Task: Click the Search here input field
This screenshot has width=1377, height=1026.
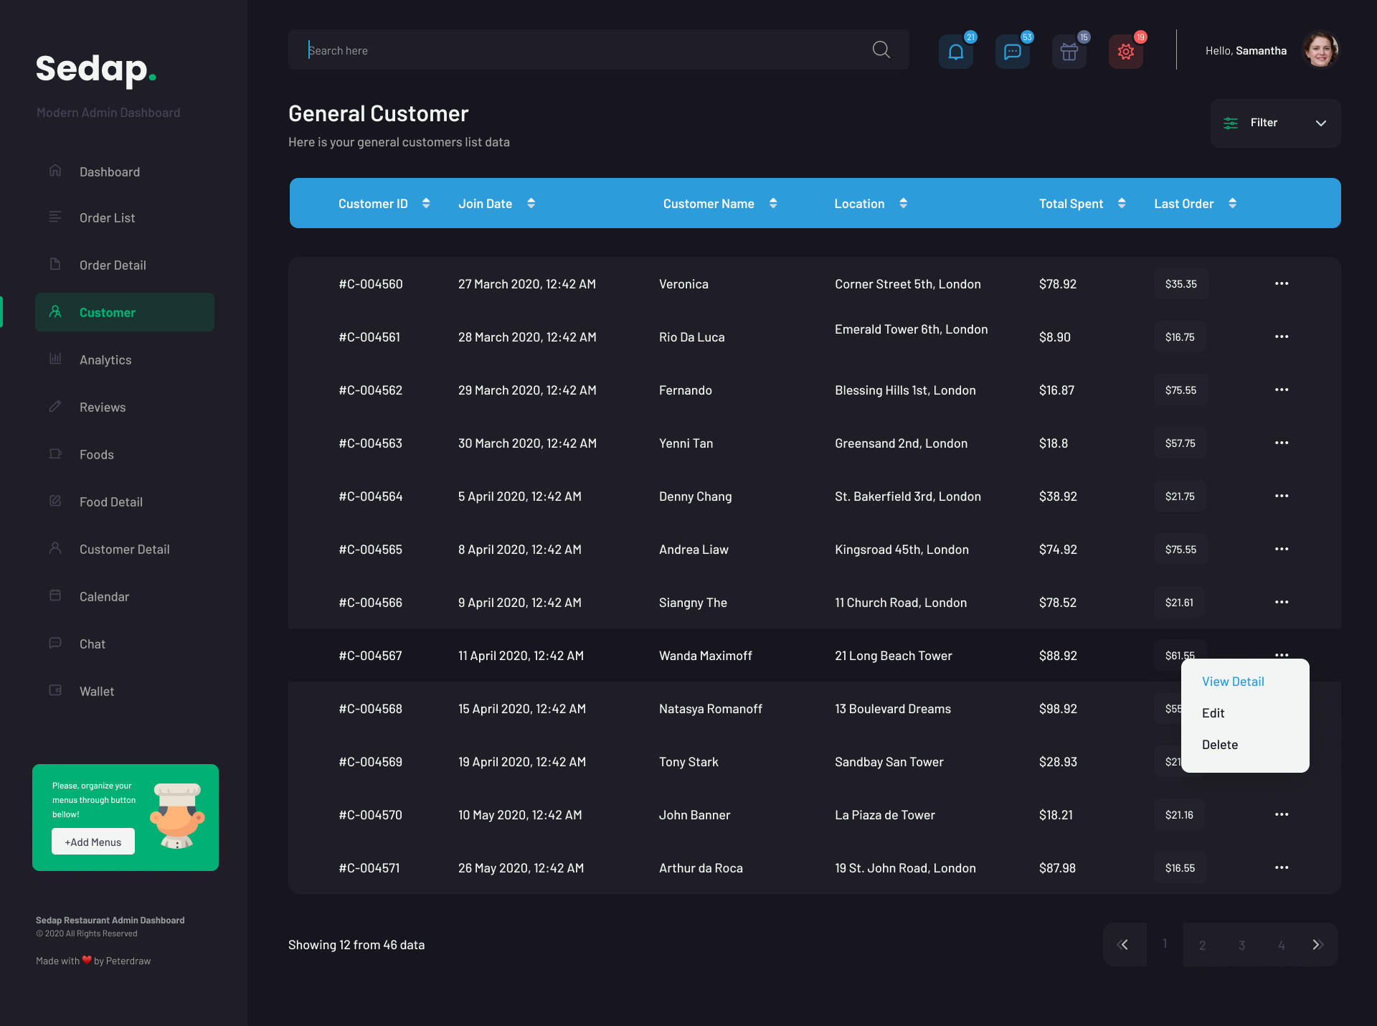Action: click(574, 50)
